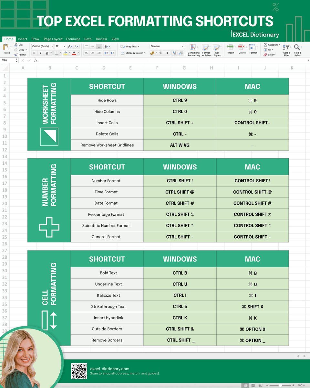310x388 pixels.
Task: Click the text orientation icon
Action: click(x=106, y=47)
